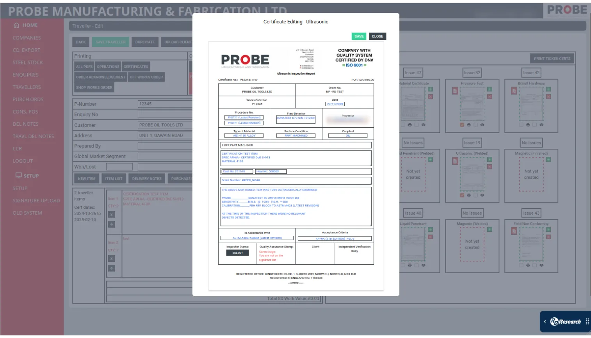
Task: Click the RnResearch grip dots icon
Action: coord(587,322)
